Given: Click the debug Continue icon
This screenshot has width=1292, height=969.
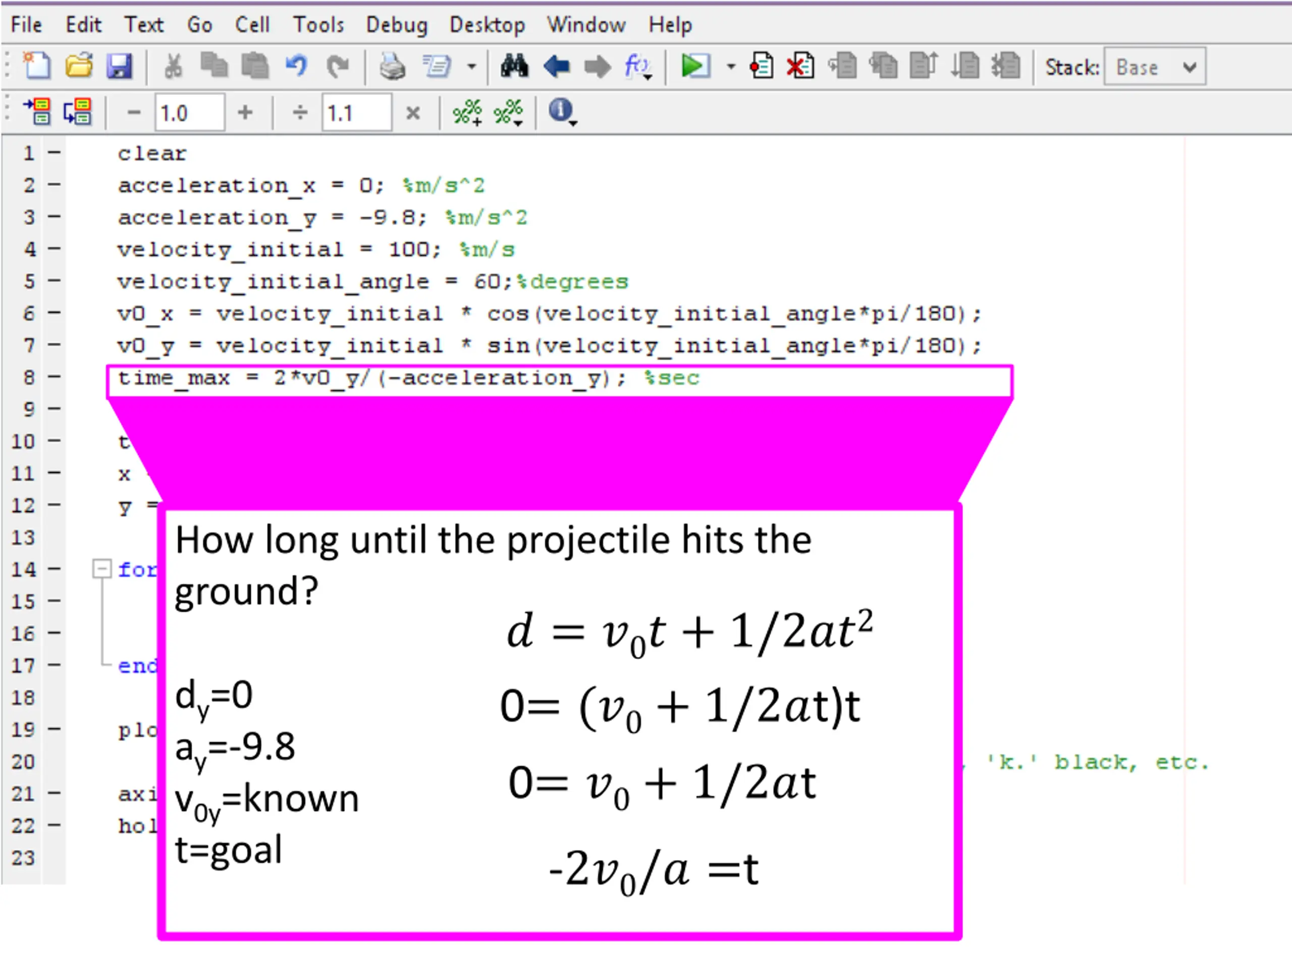Looking at the screenshot, I should (965, 66).
